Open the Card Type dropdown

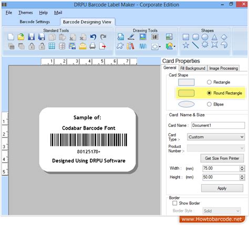tap(216, 137)
